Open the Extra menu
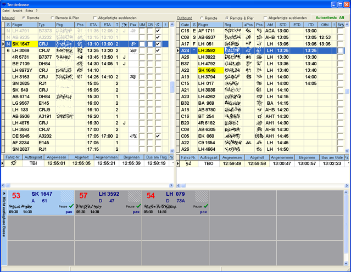Image resolution: width=351 pixels, height=272 pixels. (29, 11)
